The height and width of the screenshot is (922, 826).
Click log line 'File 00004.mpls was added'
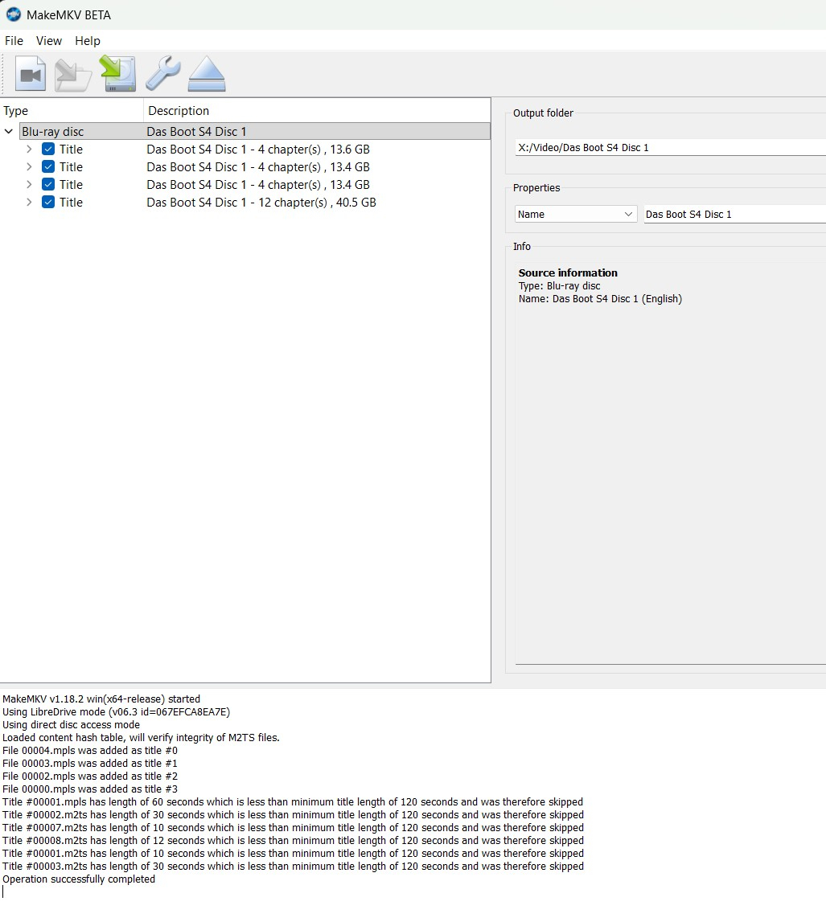(90, 750)
